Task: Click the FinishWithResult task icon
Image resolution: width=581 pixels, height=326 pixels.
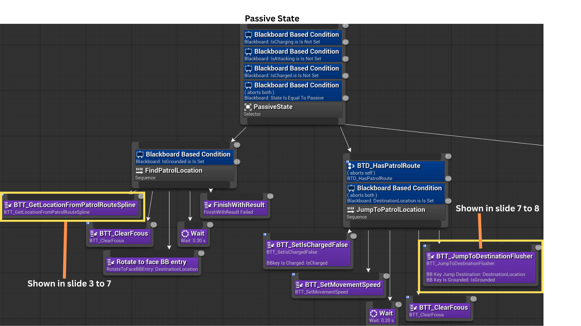Action: click(x=208, y=205)
